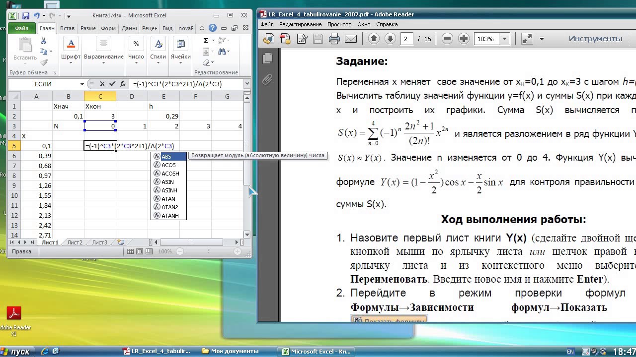
Task: Open the zoom percentage dropdown in Adobe Reader
Action: [505, 39]
